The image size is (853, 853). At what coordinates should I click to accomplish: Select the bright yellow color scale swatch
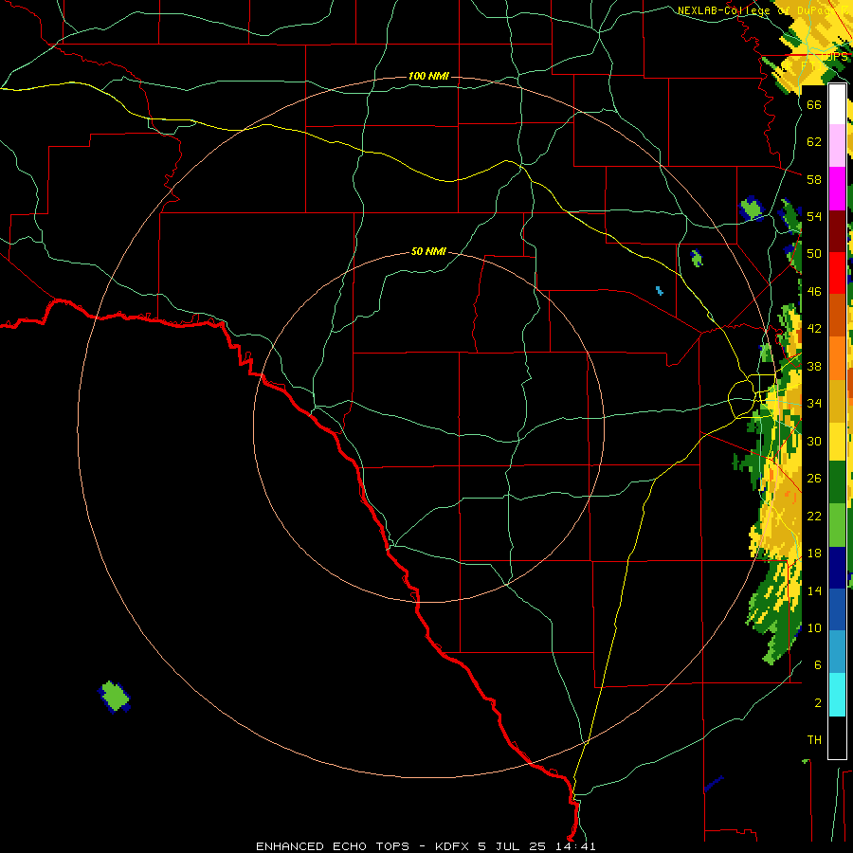837,441
